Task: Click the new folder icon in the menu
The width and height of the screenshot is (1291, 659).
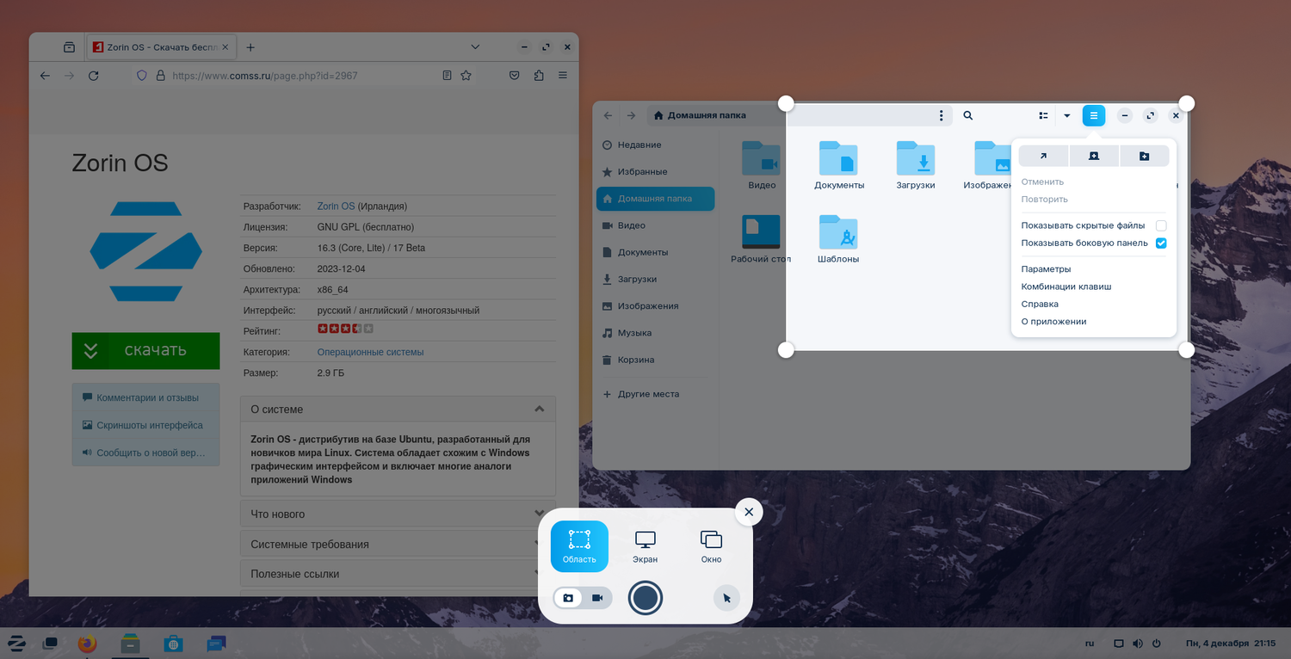Action: point(1144,156)
